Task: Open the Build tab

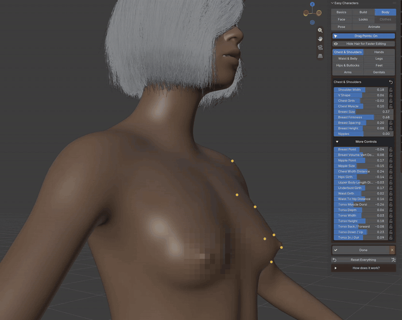Action: tap(363, 12)
